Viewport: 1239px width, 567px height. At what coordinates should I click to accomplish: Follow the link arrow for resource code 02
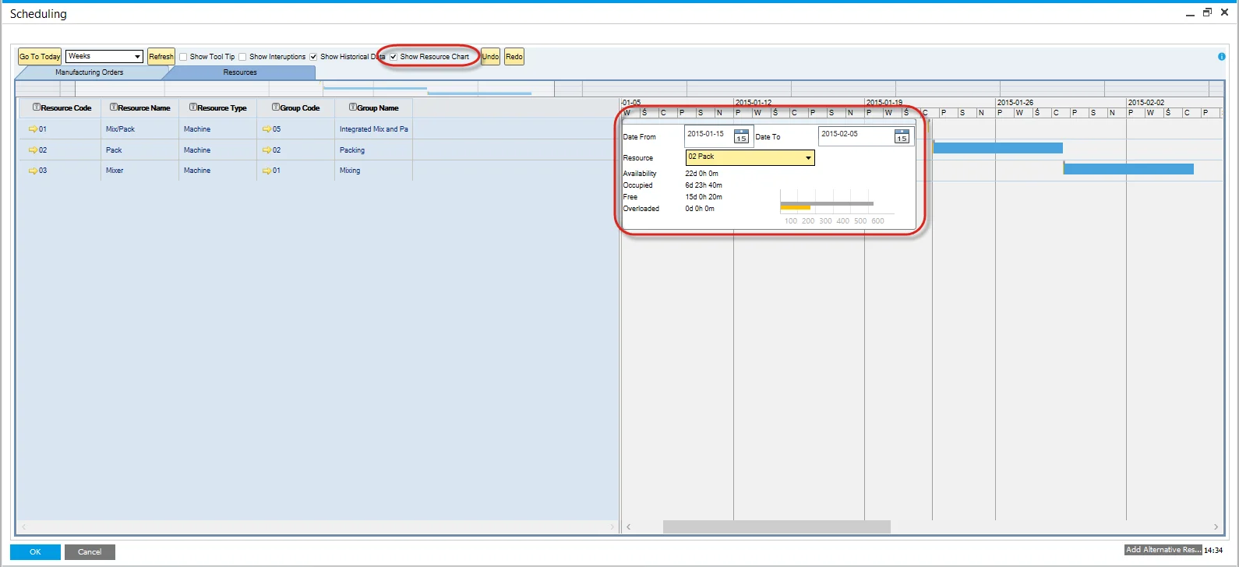pos(33,150)
